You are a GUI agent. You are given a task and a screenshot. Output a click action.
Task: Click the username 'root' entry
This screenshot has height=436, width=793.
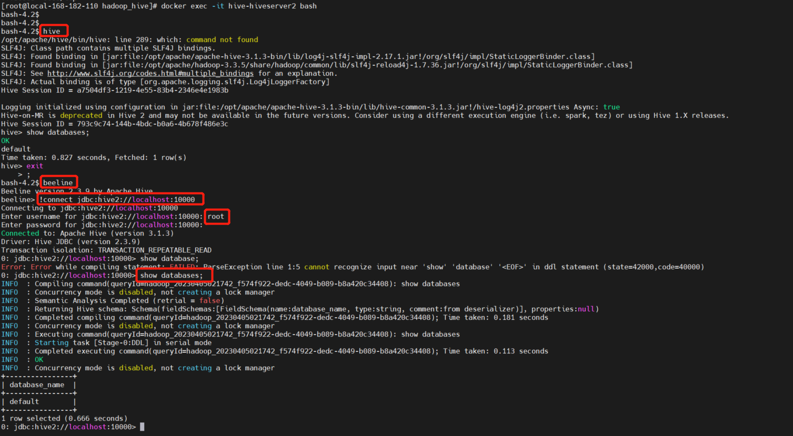216,217
